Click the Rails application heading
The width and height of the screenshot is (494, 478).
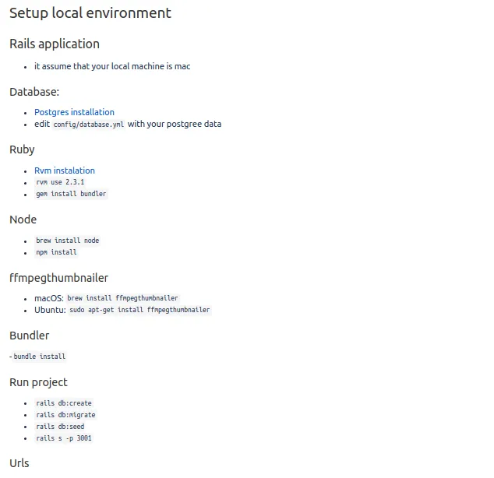pos(55,44)
